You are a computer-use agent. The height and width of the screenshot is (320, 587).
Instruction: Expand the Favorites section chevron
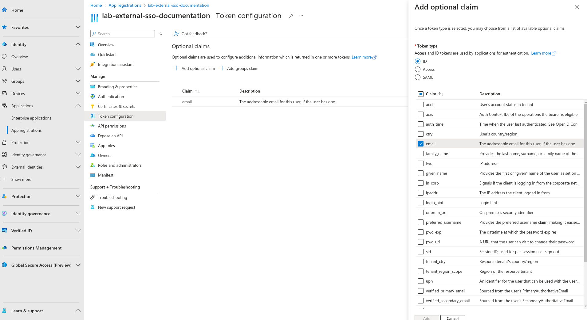[x=78, y=27]
